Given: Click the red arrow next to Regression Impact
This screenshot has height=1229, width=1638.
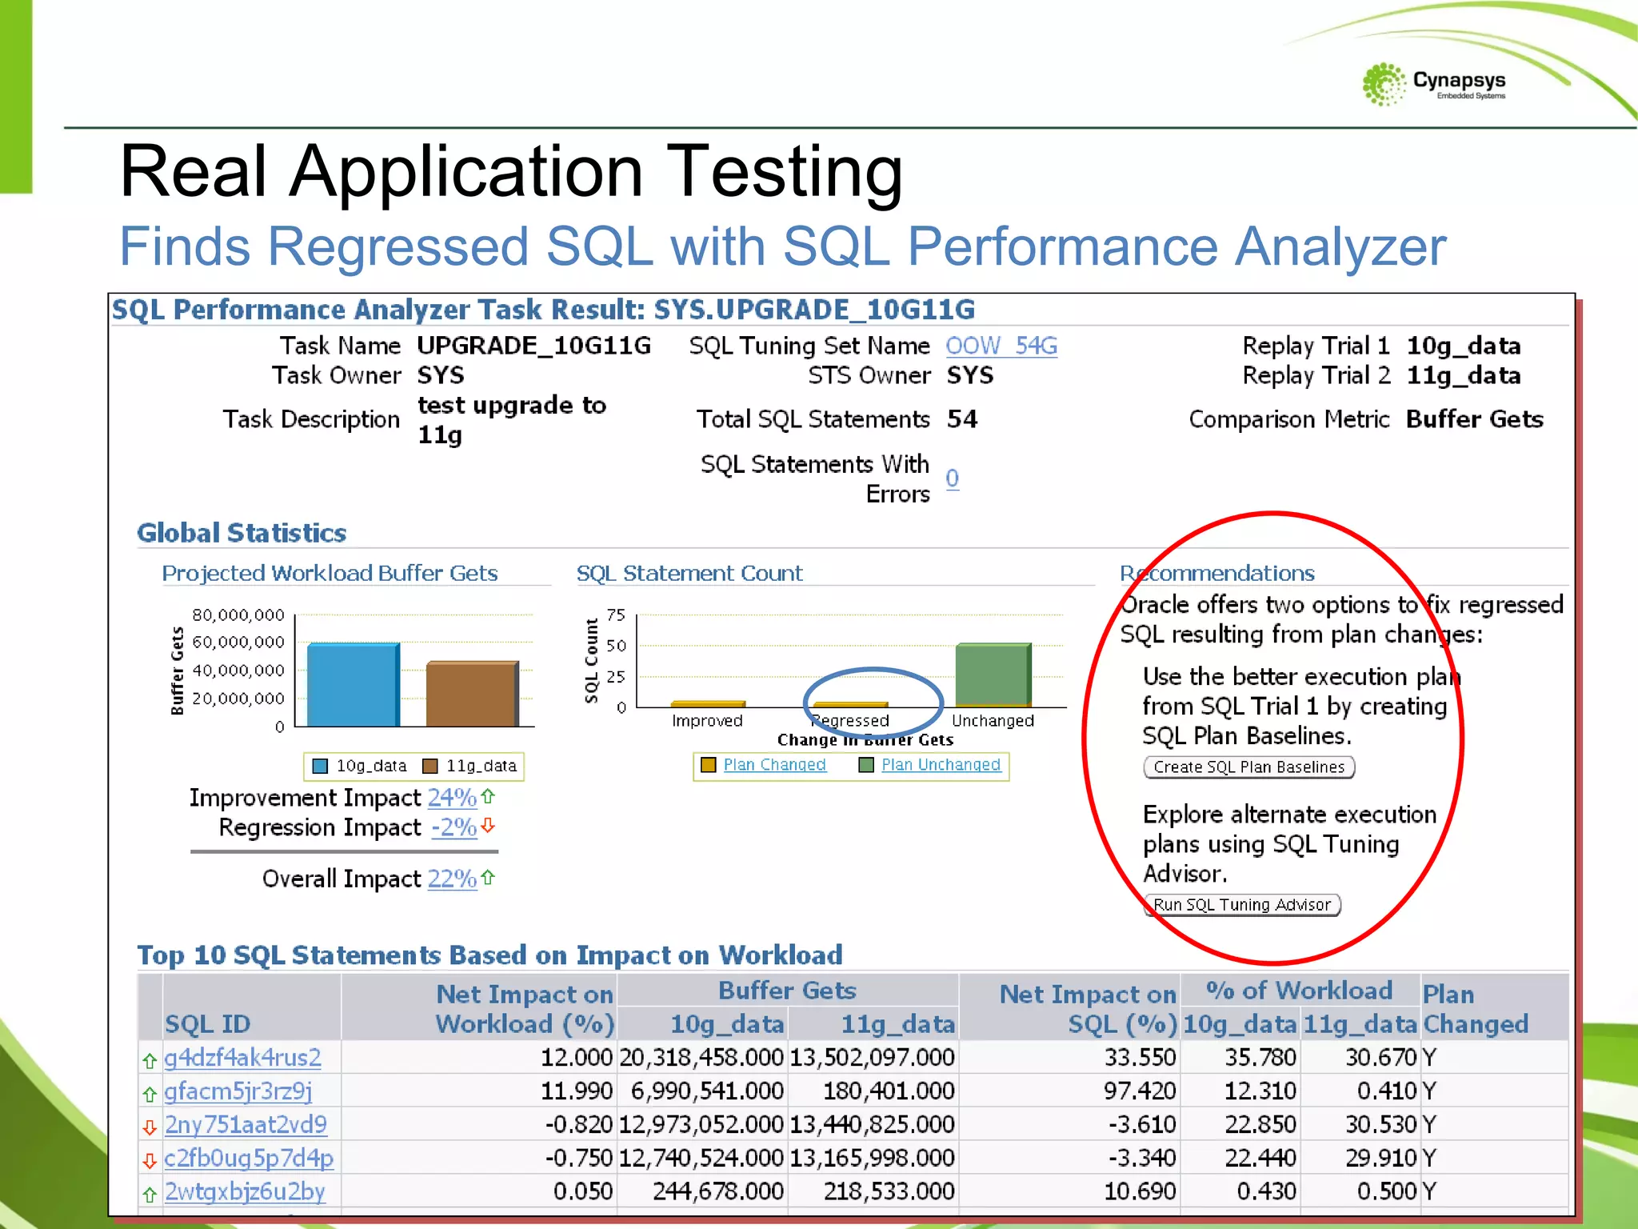Looking at the screenshot, I should tap(488, 826).
